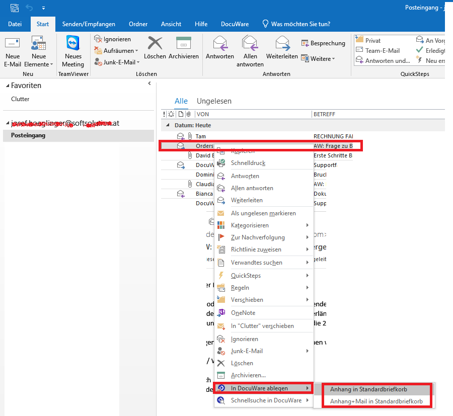Select the Privat quick step
The image size is (453, 416).
click(368, 40)
